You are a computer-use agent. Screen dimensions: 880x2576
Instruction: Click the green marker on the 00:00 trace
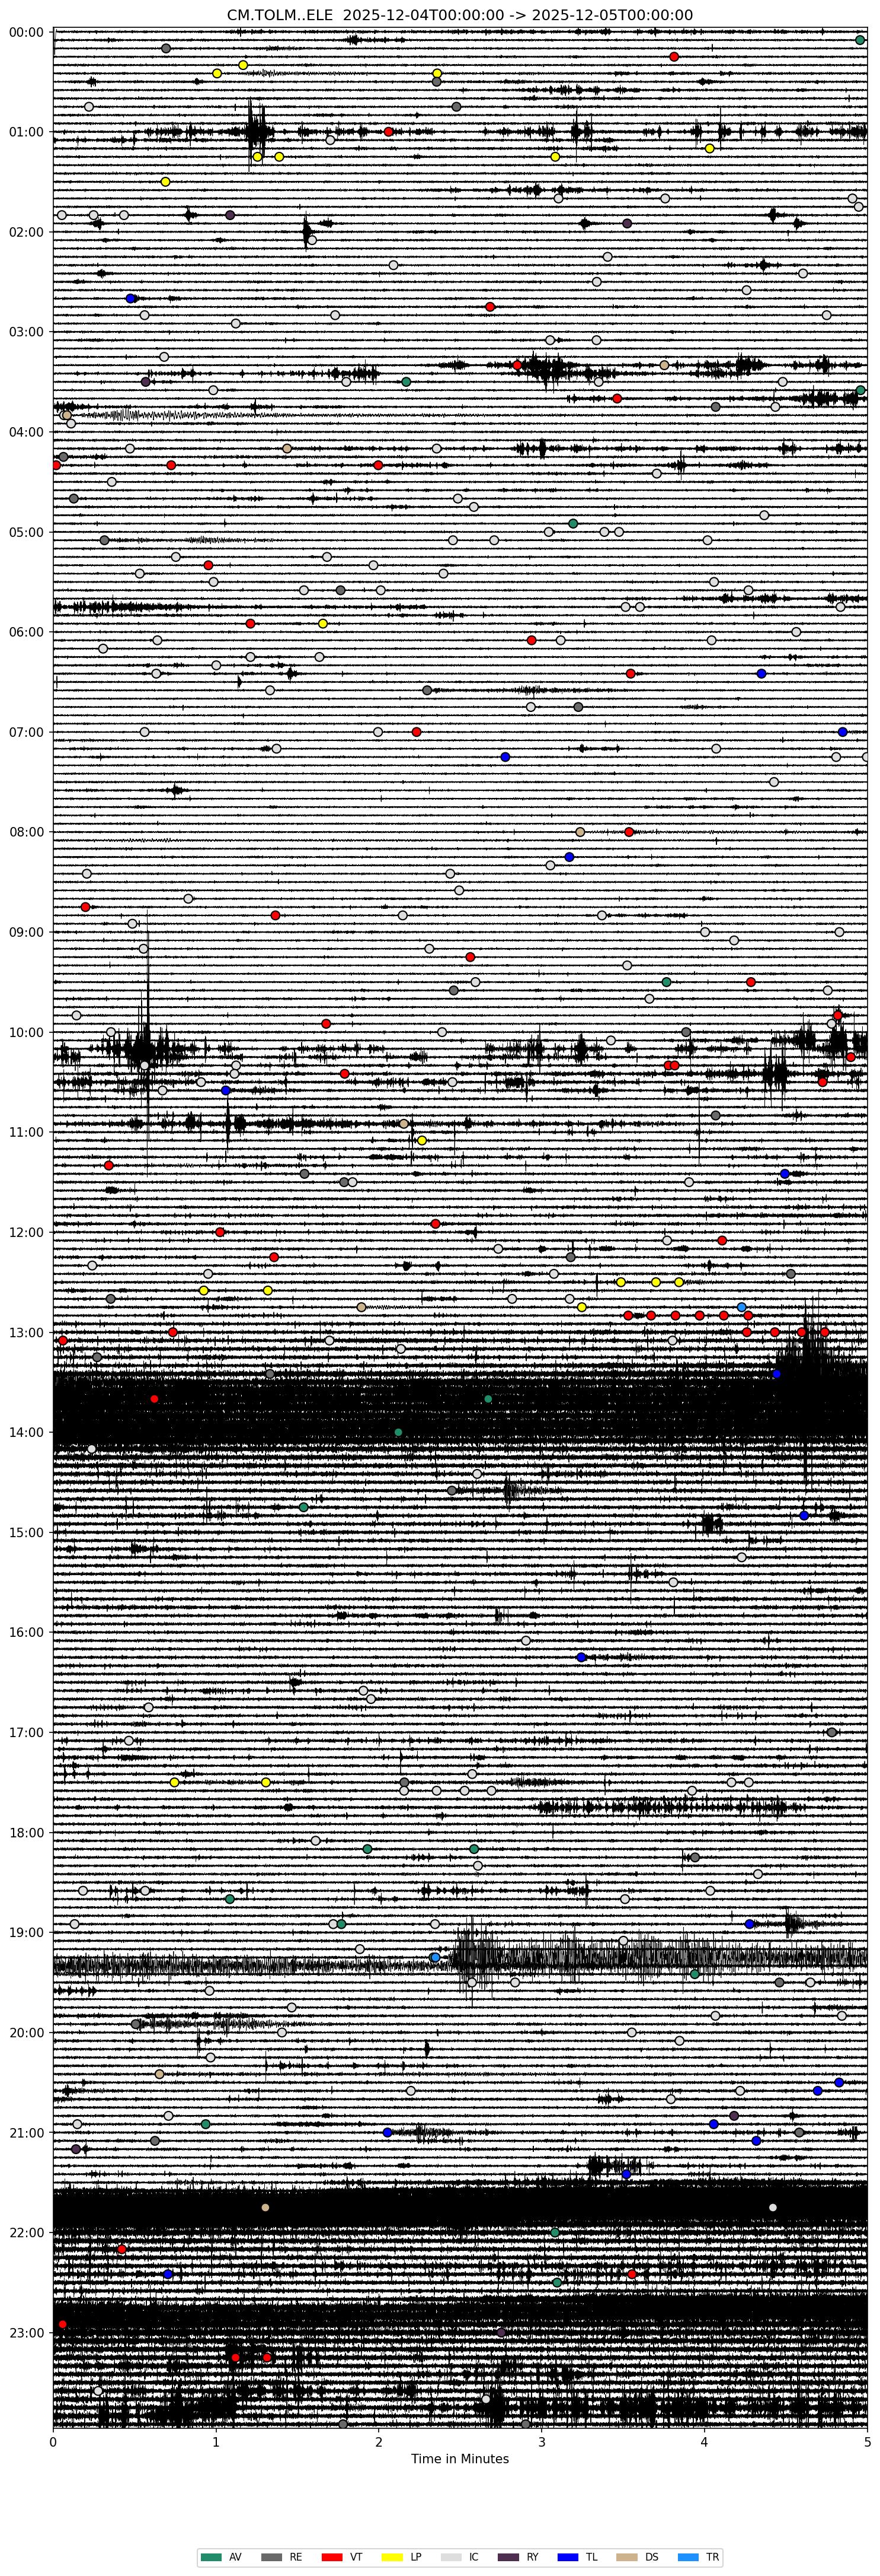tap(860, 40)
